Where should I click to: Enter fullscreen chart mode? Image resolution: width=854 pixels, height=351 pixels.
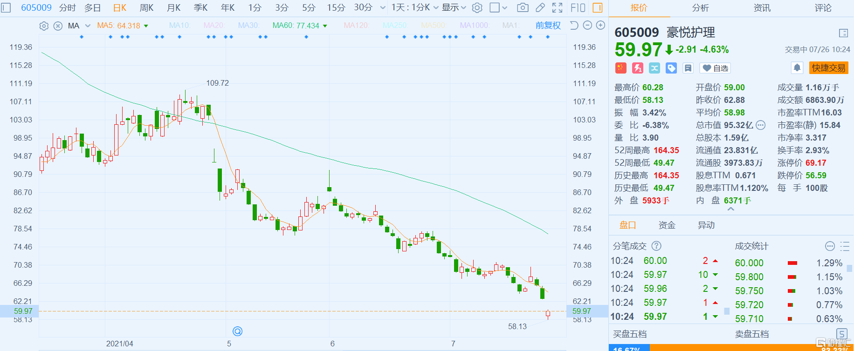tap(557, 7)
